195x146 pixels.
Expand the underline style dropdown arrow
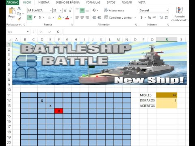click(x=43, y=17)
